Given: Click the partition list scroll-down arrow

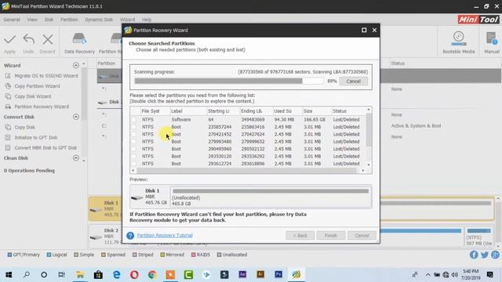Looking at the screenshot, I should (369, 164).
